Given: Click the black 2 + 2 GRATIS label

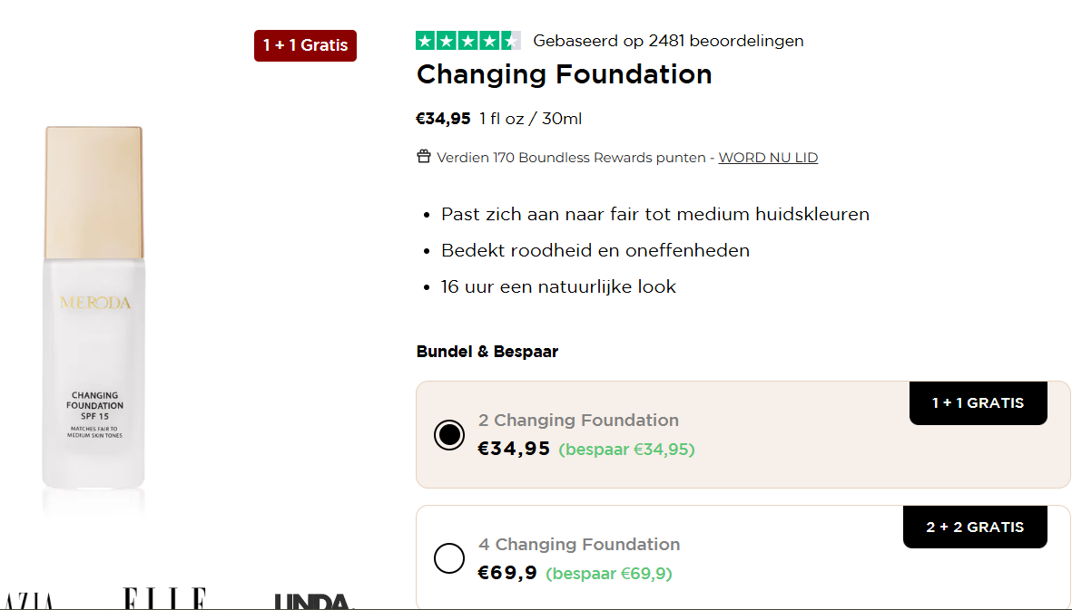Looking at the screenshot, I should pos(975,527).
